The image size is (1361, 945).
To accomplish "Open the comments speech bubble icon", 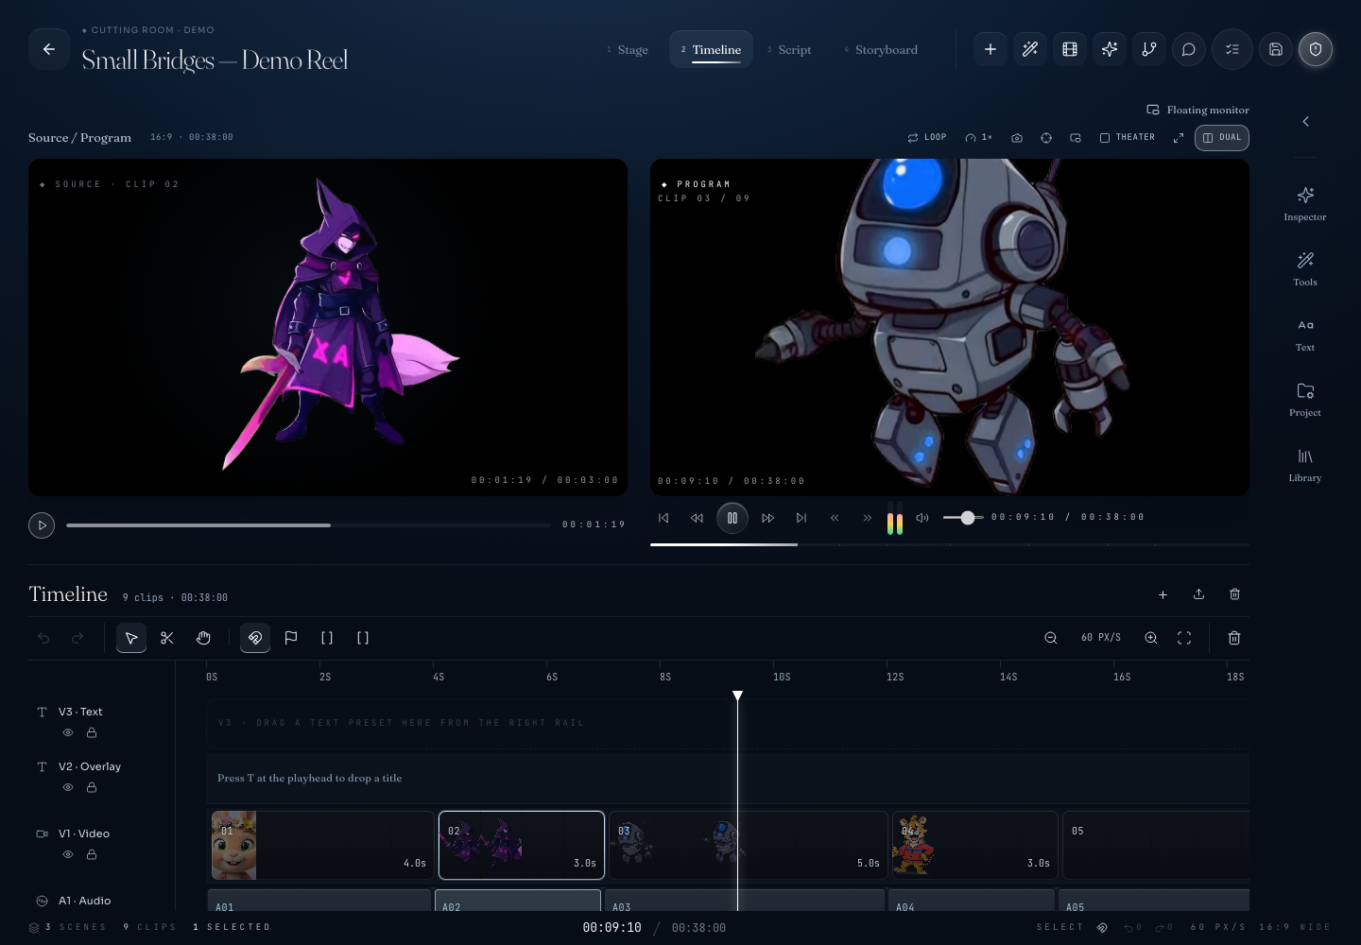I will coord(1189,49).
